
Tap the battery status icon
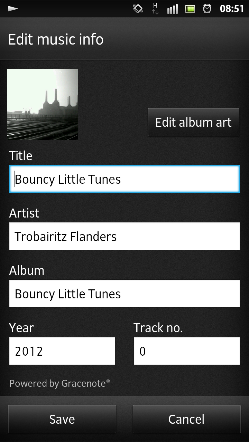pyautogui.click(x=190, y=9)
